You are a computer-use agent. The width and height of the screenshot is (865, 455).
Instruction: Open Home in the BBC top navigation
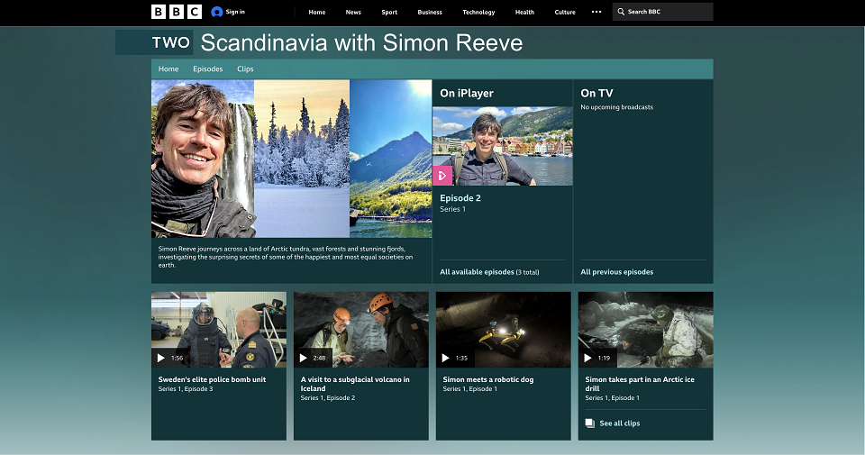click(316, 12)
